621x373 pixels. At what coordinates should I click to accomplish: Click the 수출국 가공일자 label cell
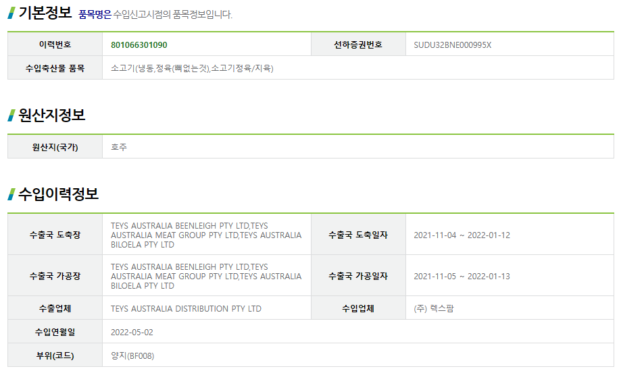358,276
